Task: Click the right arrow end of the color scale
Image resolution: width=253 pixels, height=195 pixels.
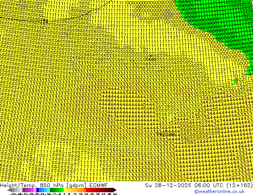Action: pyautogui.click(x=115, y=190)
